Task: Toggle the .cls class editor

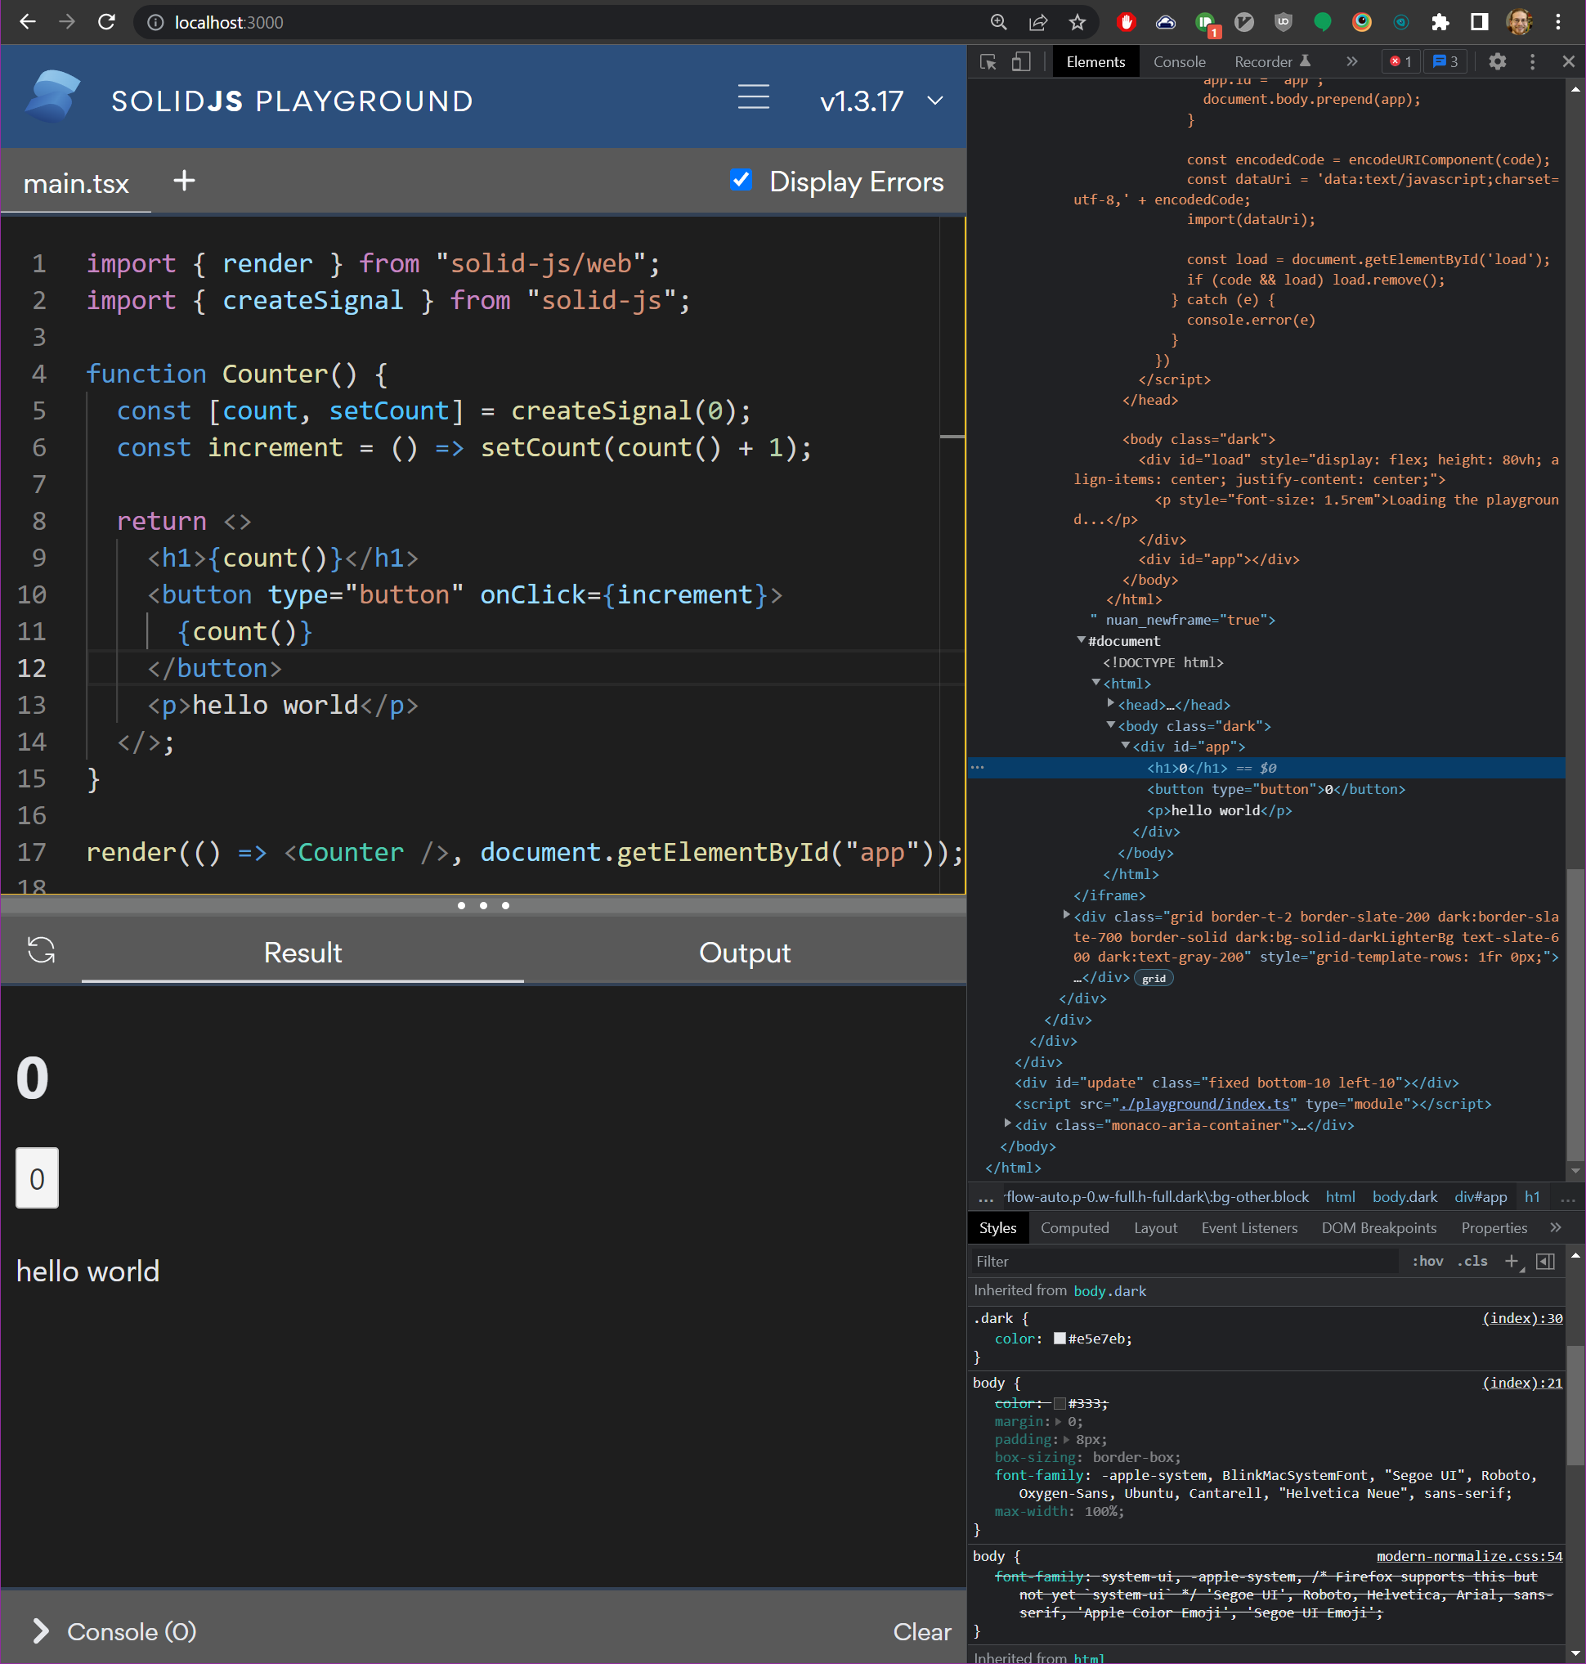Action: pos(1472,1261)
